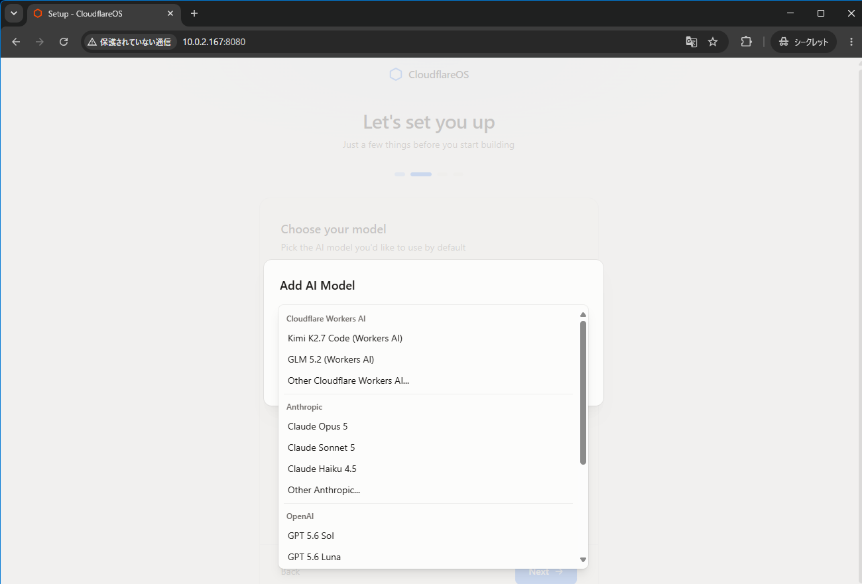Select GPT 5.6 Sol model
The image size is (862, 584).
coord(428,536)
